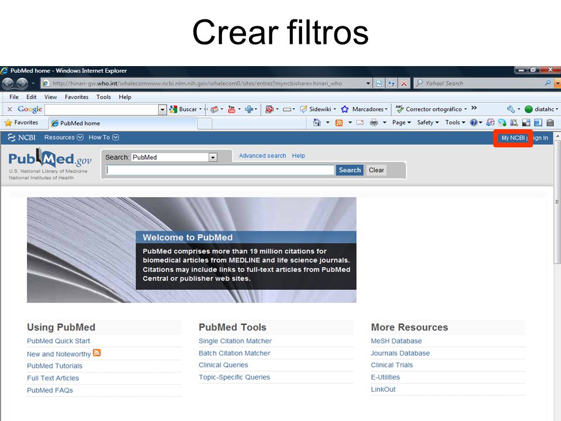The height and width of the screenshot is (421, 561).
Task: Click the Marcadores star icon
Action: point(345,109)
